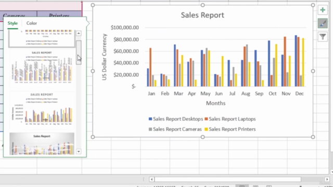
Task: Click the horizontal scrollbar right arrow
Action: pyautogui.click(x=327, y=179)
